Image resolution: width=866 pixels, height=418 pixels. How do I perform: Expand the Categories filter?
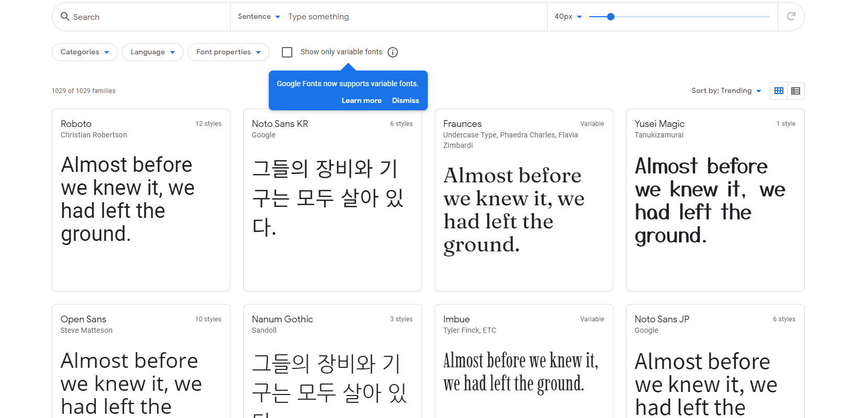(85, 52)
